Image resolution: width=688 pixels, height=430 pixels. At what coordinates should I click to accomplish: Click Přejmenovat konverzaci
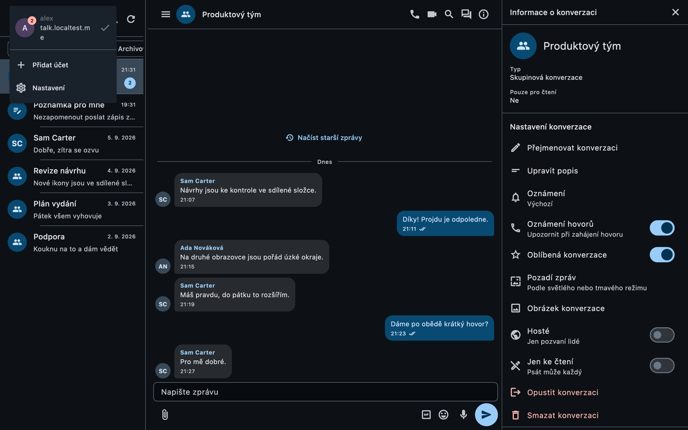(594, 147)
